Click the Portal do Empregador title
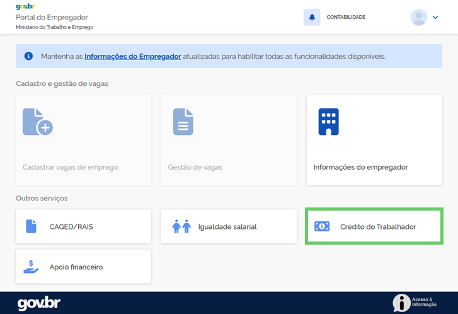The image size is (458, 314). tap(52, 17)
